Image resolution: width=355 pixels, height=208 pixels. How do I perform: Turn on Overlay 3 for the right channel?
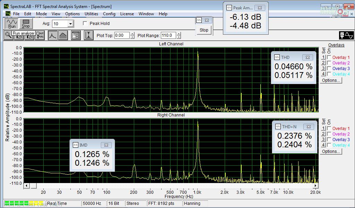coord(329,140)
